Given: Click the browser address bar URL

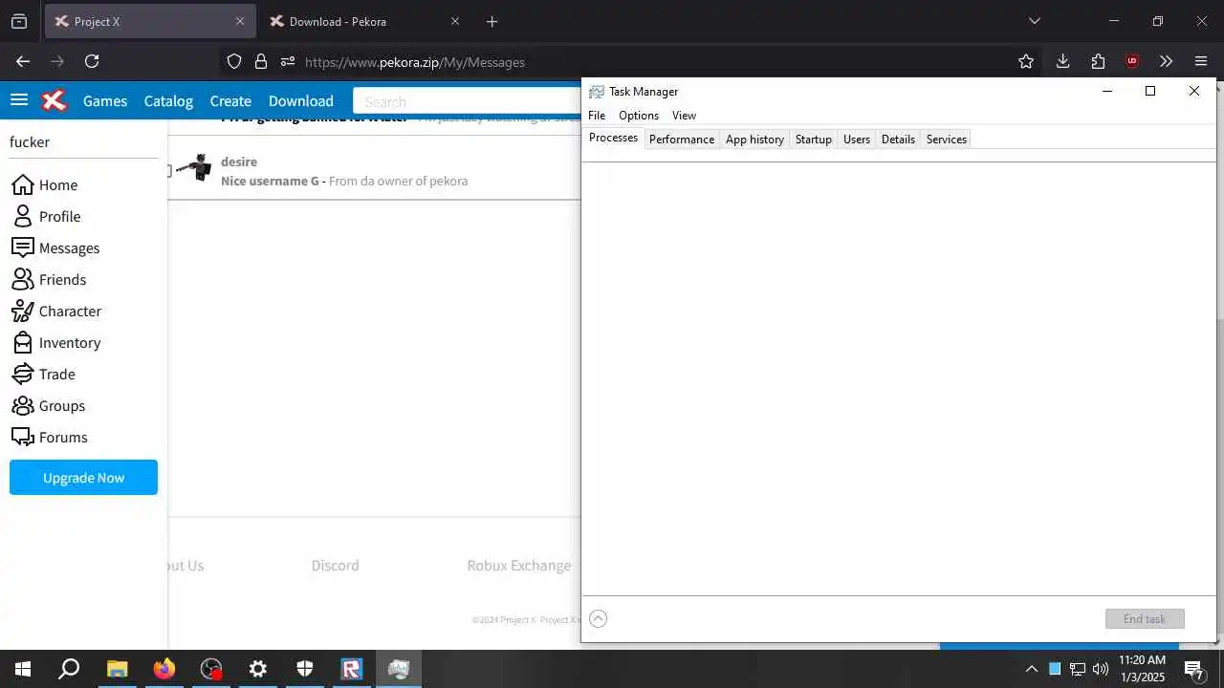Looking at the screenshot, I should (415, 62).
